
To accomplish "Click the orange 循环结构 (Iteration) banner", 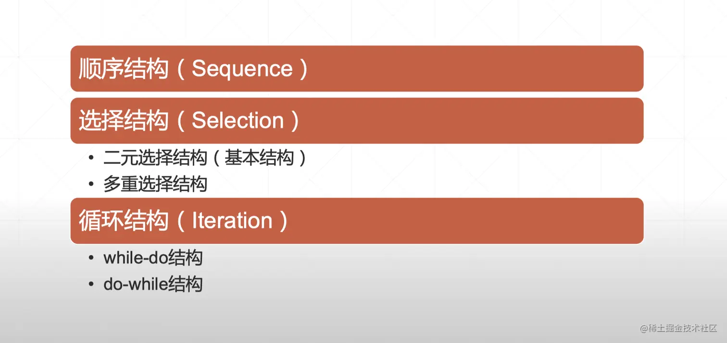I will (x=357, y=221).
